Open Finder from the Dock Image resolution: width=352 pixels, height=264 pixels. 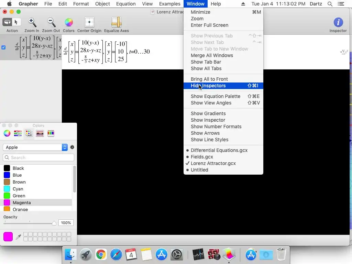click(71, 255)
